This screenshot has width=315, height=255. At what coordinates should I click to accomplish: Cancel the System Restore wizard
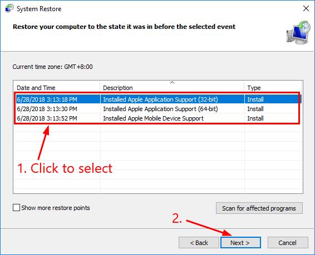[x=288, y=243]
